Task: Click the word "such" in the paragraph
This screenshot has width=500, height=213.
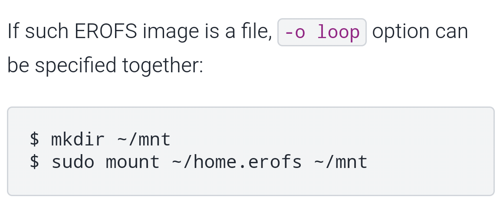Action: tap(44, 32)
